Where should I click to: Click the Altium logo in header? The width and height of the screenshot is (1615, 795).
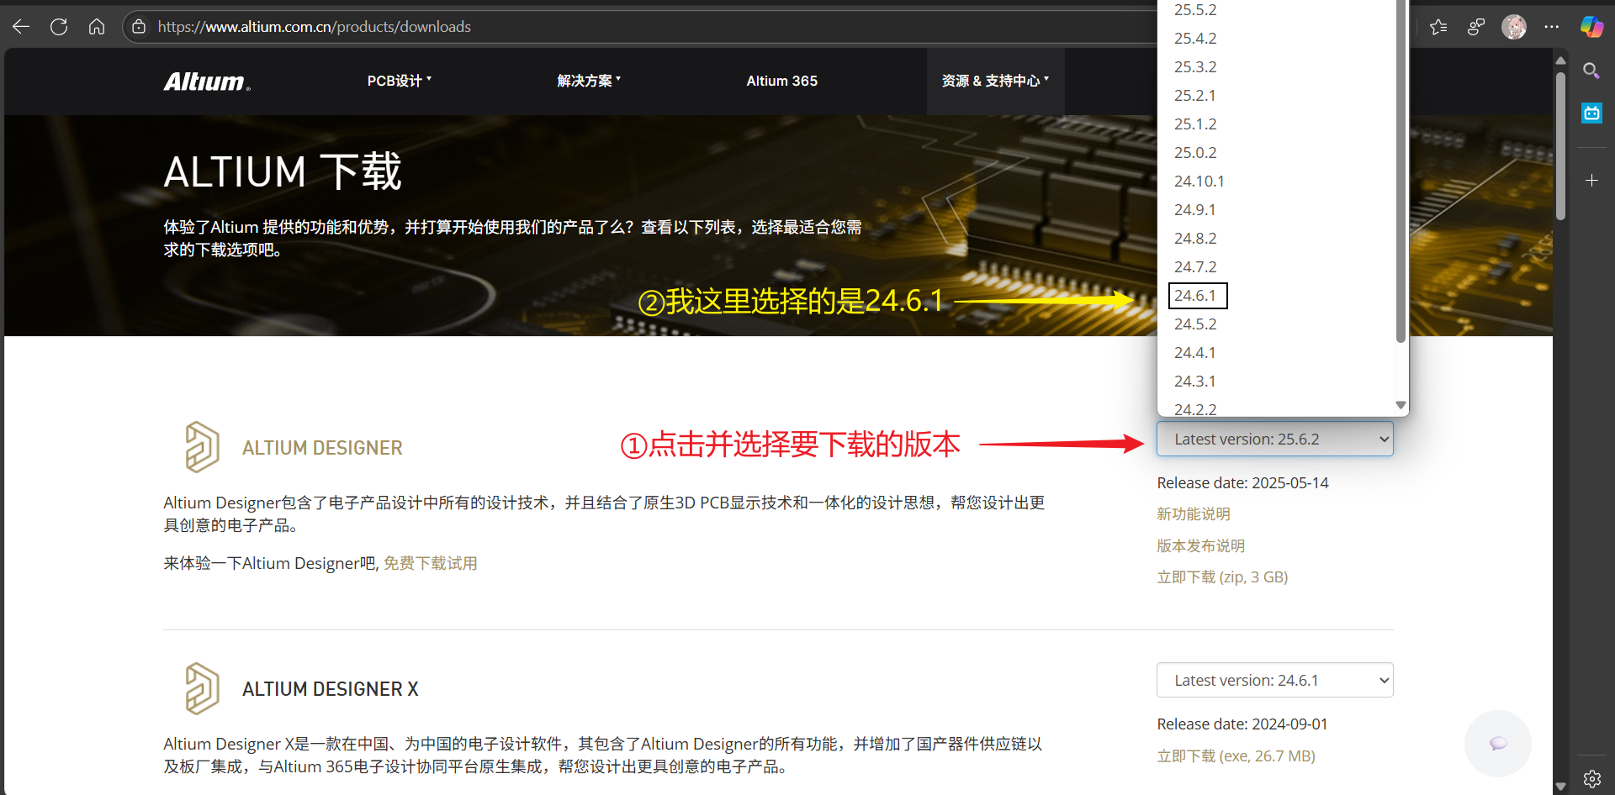207,82
